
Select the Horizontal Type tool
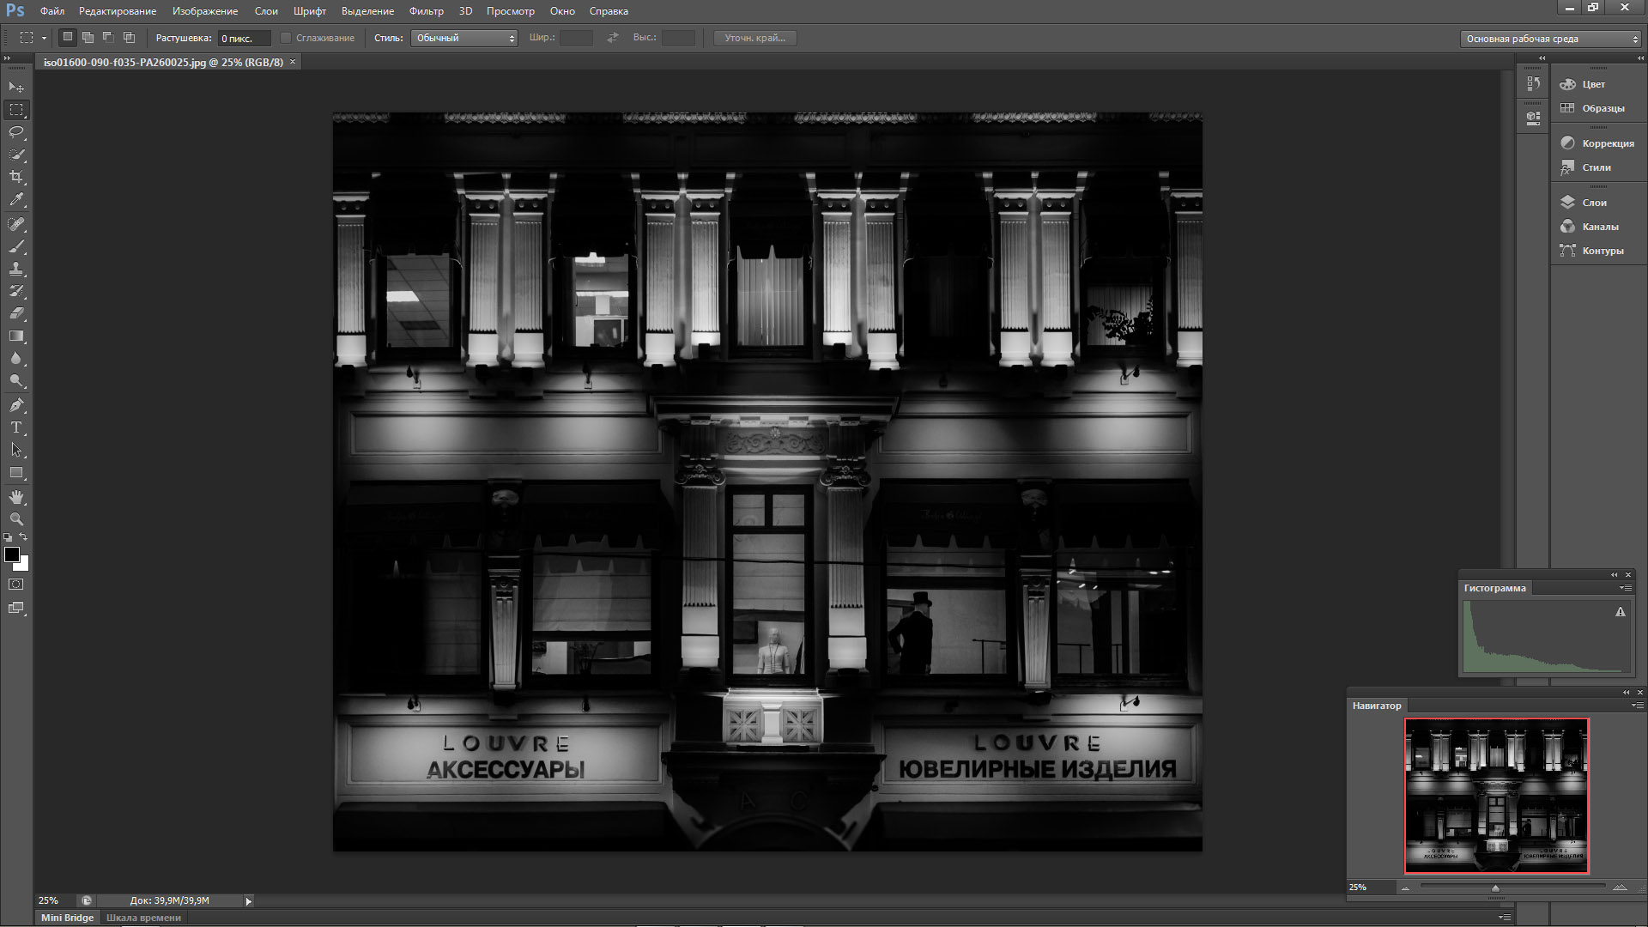[x=16, y=427]
